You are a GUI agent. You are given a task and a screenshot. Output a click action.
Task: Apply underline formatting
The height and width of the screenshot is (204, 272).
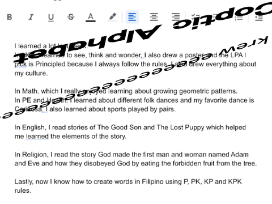pyautogui.click(x=51, y=17)
